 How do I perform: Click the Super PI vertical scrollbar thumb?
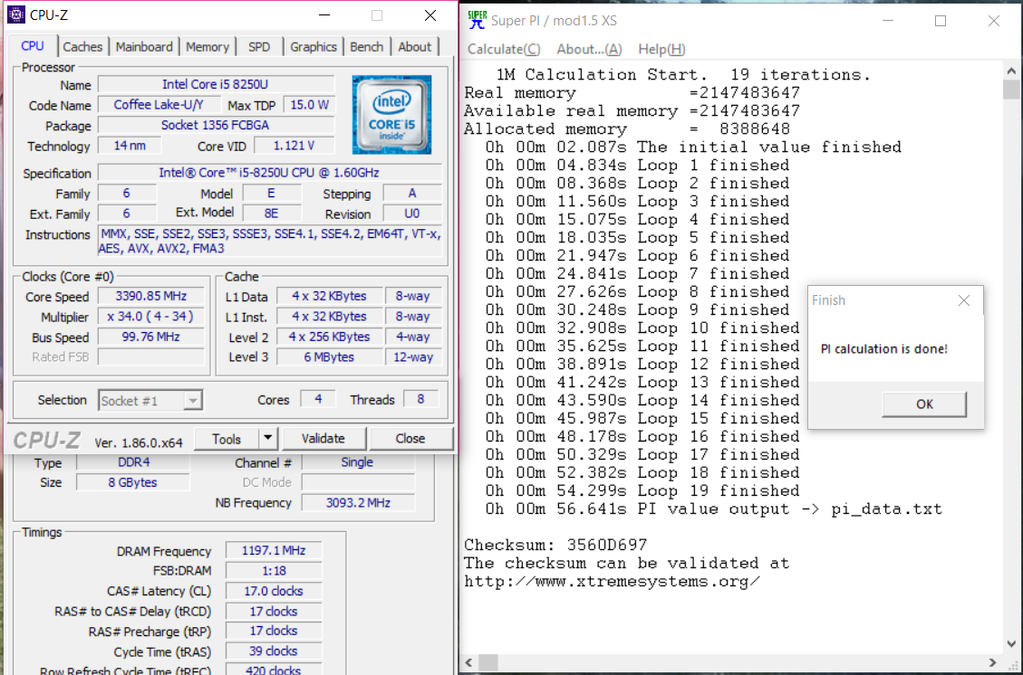(1011, 90)
